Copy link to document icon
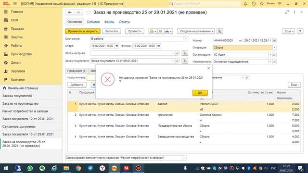This screenshot has height=173, width=308. tap(287, 12)
